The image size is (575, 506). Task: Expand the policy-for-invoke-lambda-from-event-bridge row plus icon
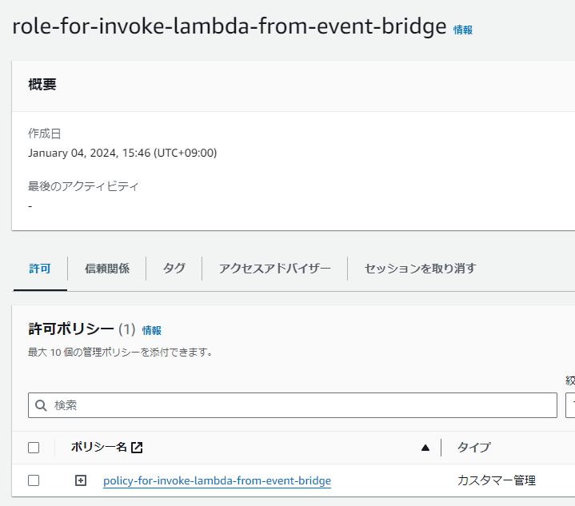tap(81, 480)
